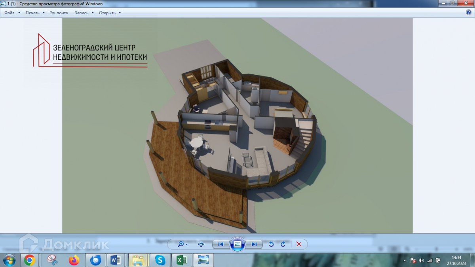Screen dimensions: 475x267
Task: Open the zoom magnifier control
Action: pos(182,244)
